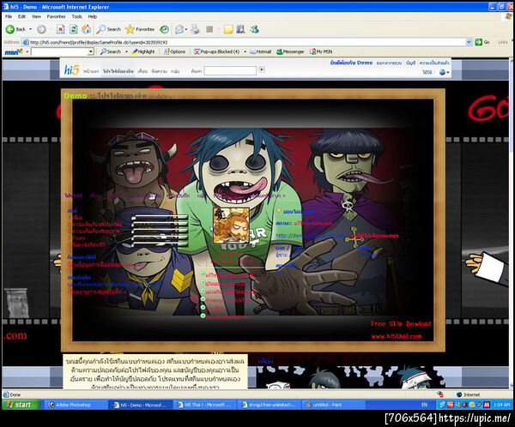
Task: Click the Go button beside address bar
Action: tap(482, 42)
